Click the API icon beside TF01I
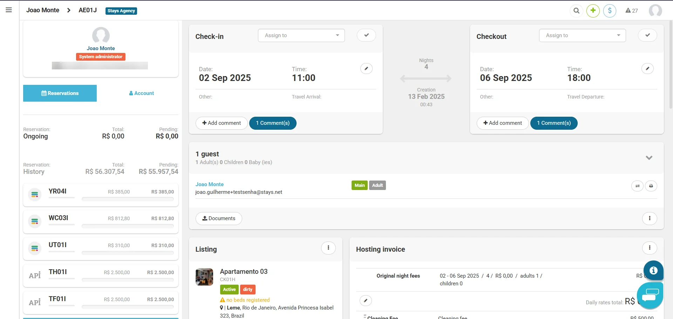 pos(35,302)
